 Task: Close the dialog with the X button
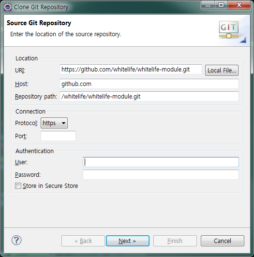239,6
